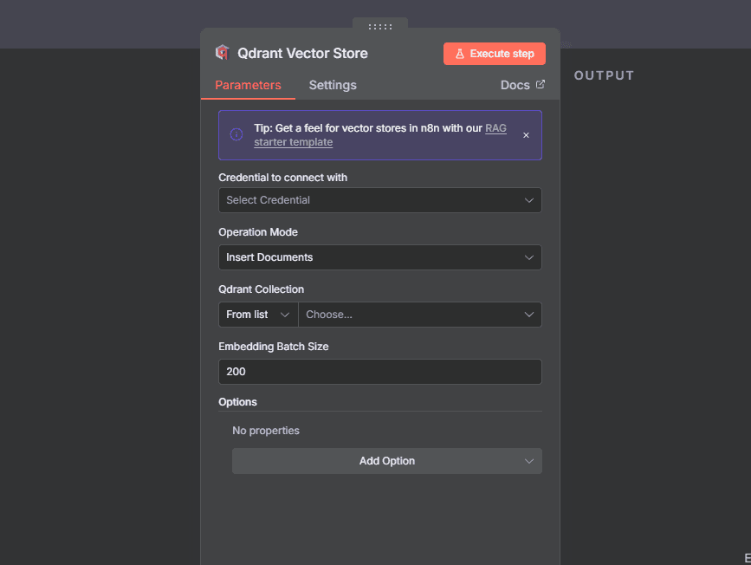The width and height of the screenshot is (751, 565).
Task: Focus the Embedding Batch Size field
Action: (x=380, y=372)
